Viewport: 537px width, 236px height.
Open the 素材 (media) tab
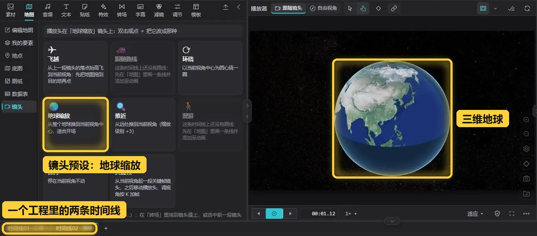click(x=11, y=10)
